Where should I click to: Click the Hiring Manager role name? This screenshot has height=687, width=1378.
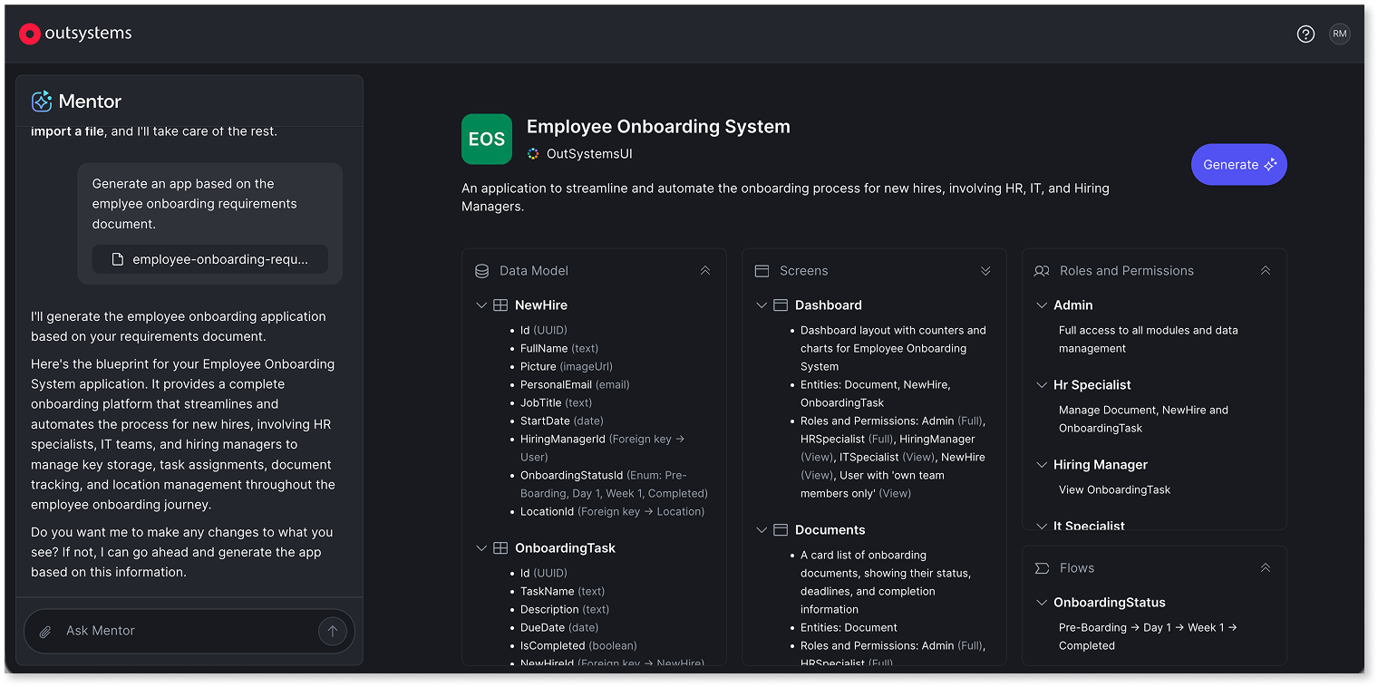coord(1101,465)
